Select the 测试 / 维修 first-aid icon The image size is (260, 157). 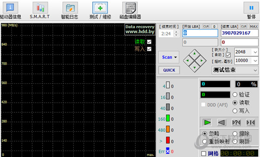[x=100, y=8]
